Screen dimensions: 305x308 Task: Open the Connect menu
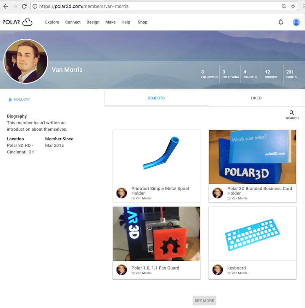pyautogui.click(x=73, y=22)
